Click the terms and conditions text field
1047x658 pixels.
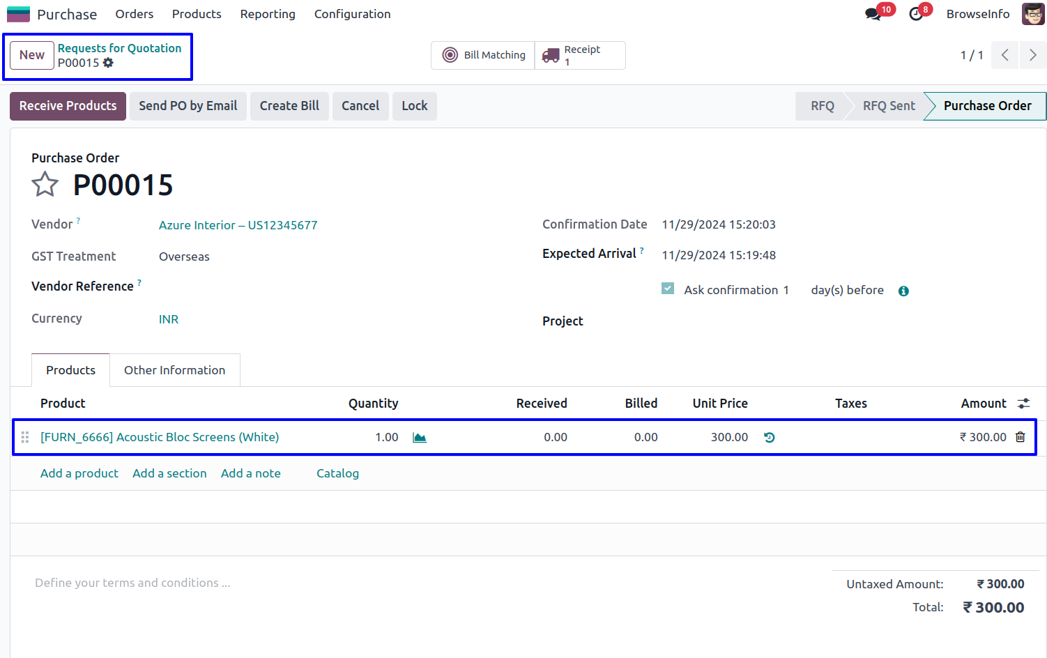click(x=132, y=583)
